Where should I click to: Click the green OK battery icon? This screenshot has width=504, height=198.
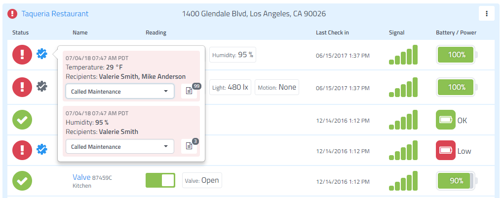[x=445, y=120]
